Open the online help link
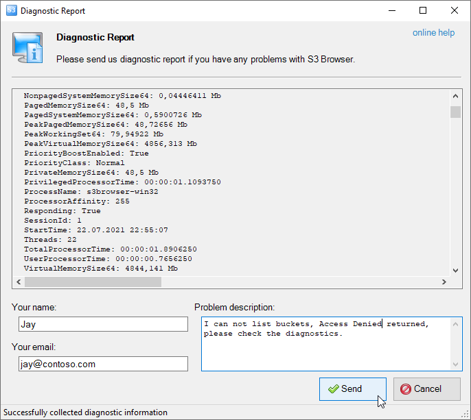Image resolution: width=471 pixels, height=420 pixels. (x=433, y=32)
